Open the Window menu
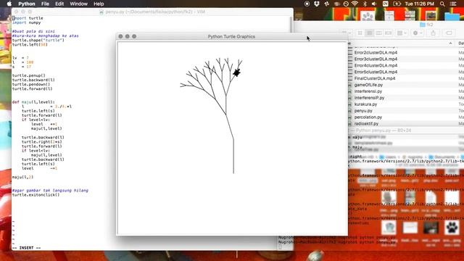Viewport: 464px width, 261px height. (79, 4)
